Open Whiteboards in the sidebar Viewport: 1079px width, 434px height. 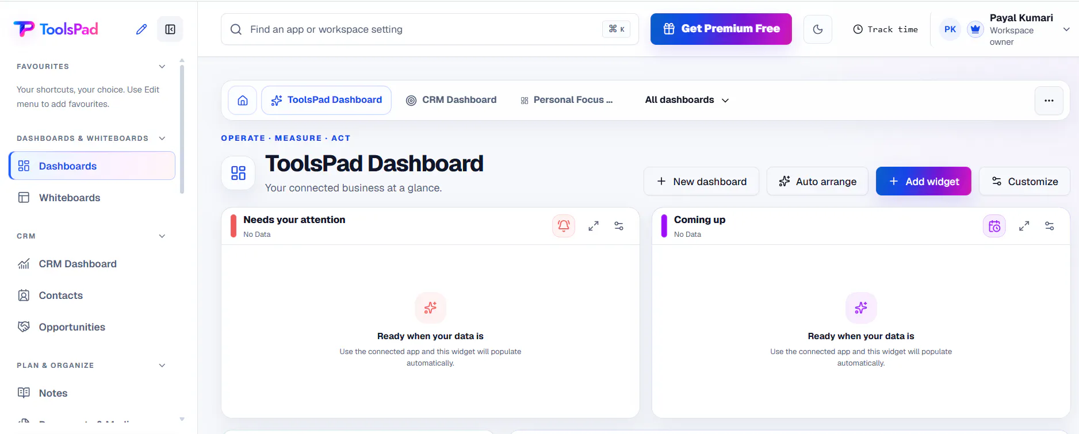(x=92, y=198)
